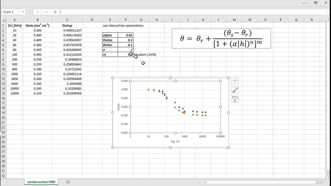Expand the formula bar using the chevron
Image resolution: width=331 pixels, height=186 pixels.
pyautogui.click(x=328, y=12)
